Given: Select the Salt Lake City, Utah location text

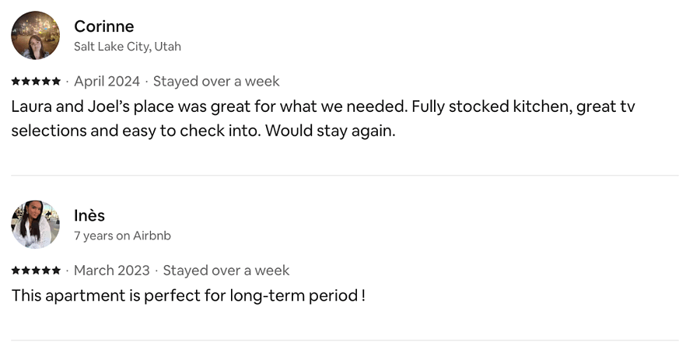Looking at the screenshot, I should pos(128,47).
